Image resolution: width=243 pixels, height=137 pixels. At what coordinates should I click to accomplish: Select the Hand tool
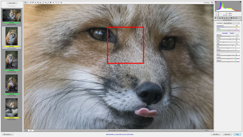(x=28, y=3)
